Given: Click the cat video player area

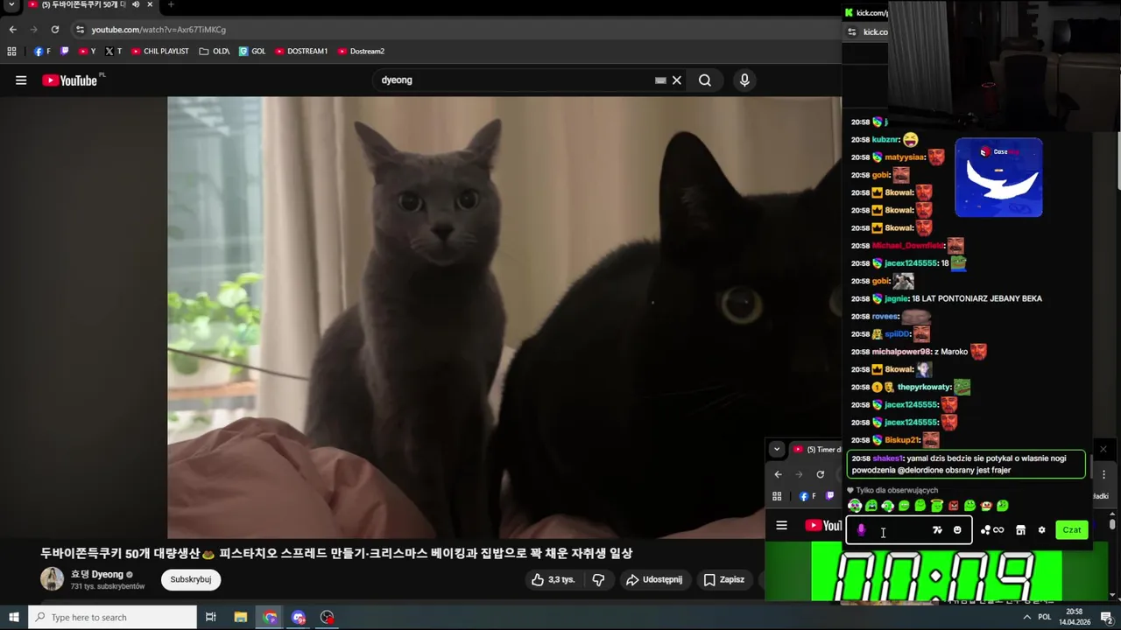Looking at the screenshot, I should click(504, 317).
